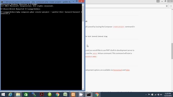Click the localhost:8000 code text
Screen dimensions: 173x97
tap(91, 57)
